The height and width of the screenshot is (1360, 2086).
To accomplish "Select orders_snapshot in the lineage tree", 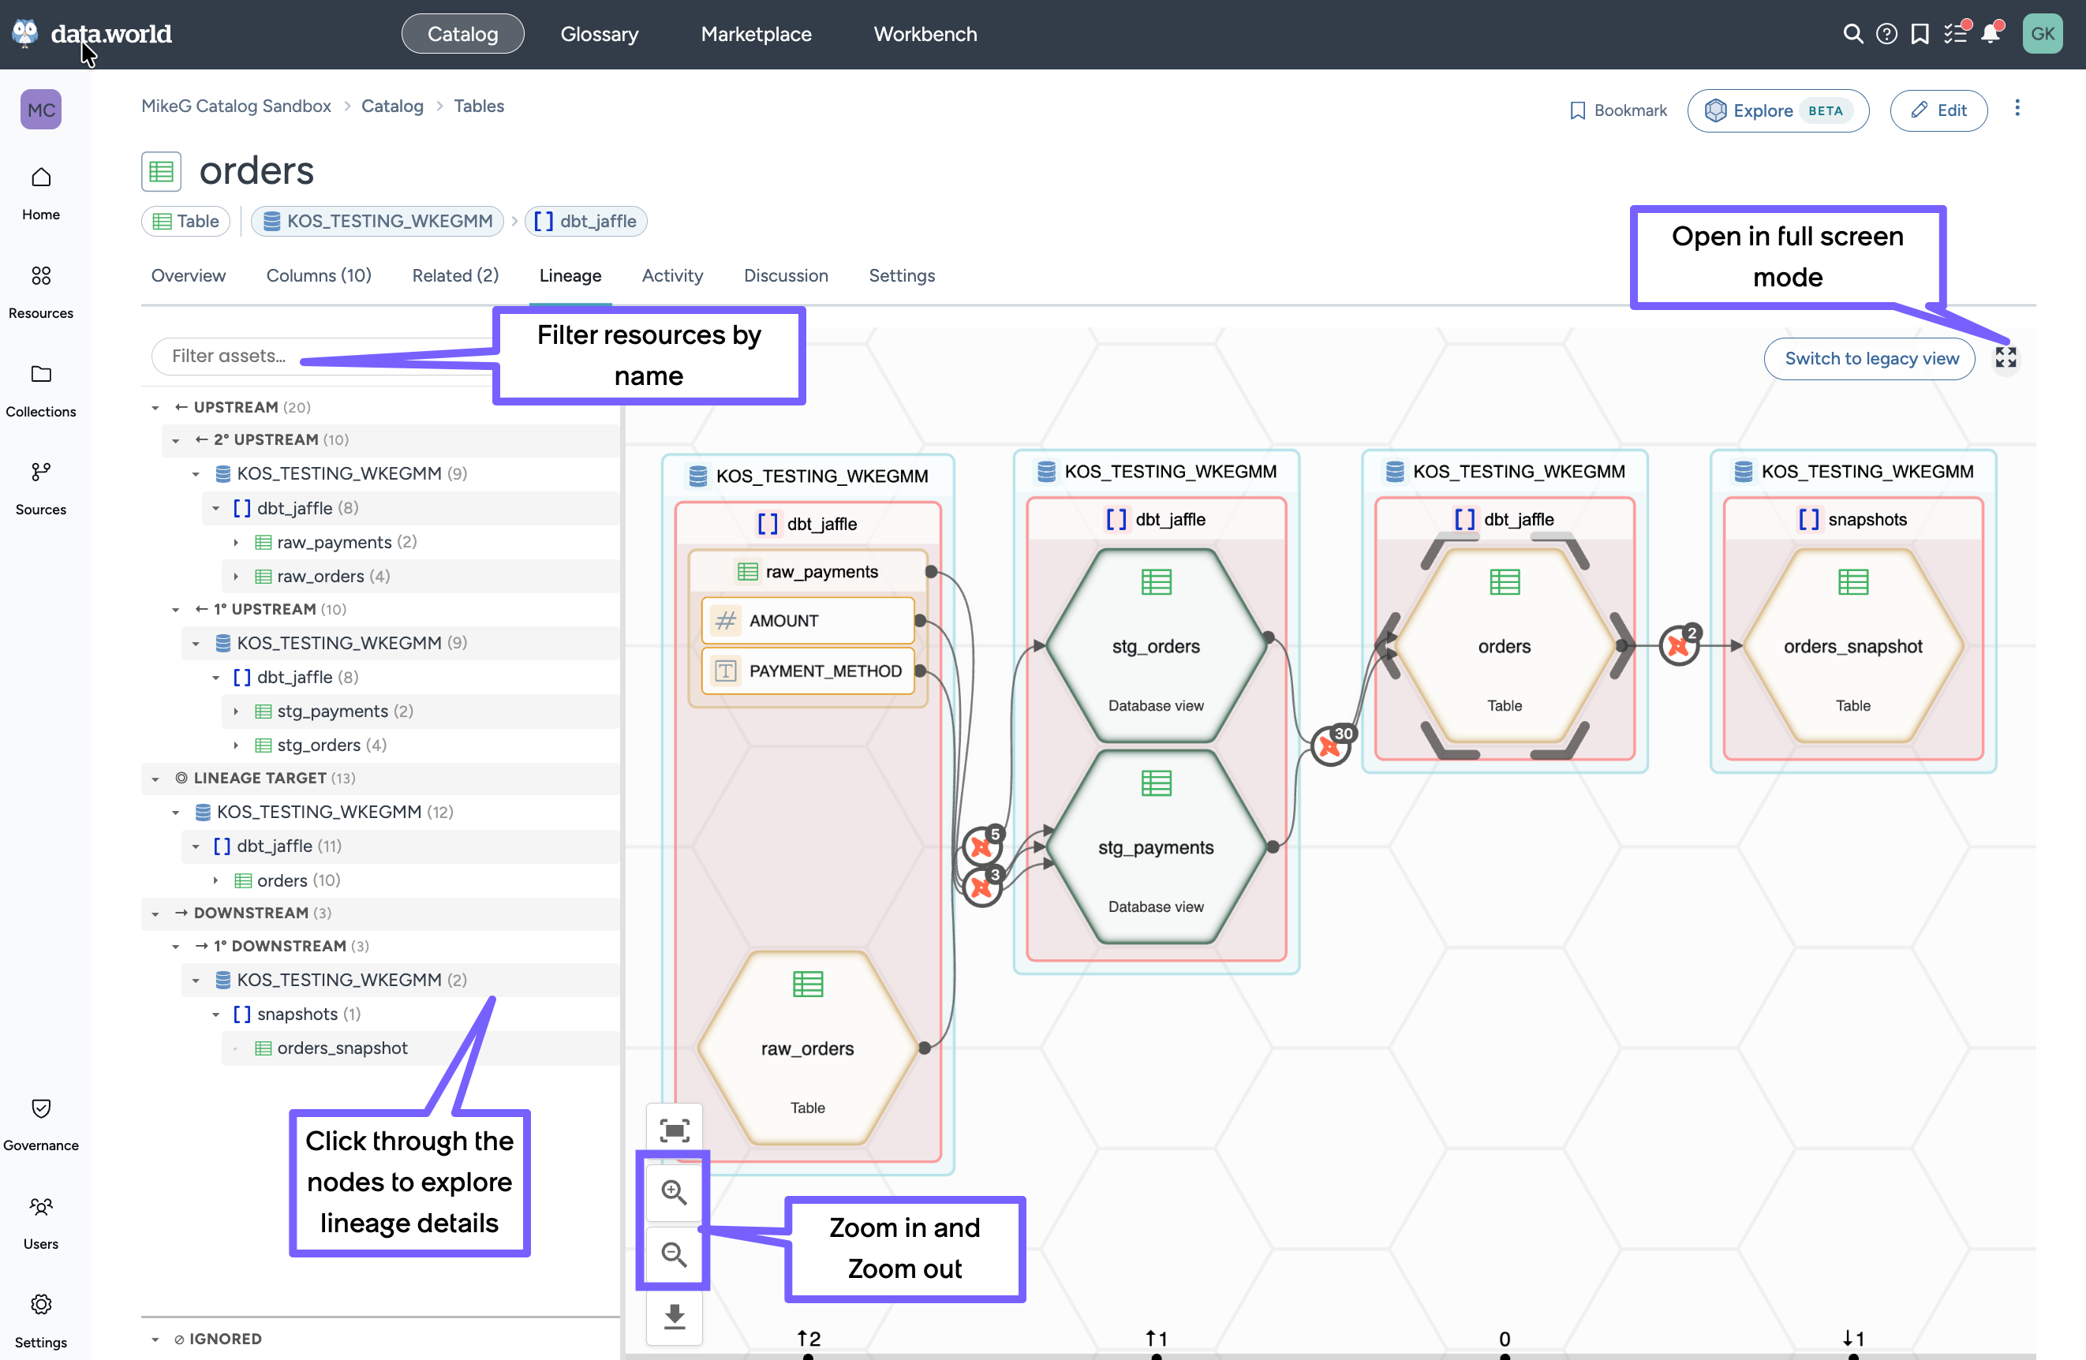I will point(342,1048).
